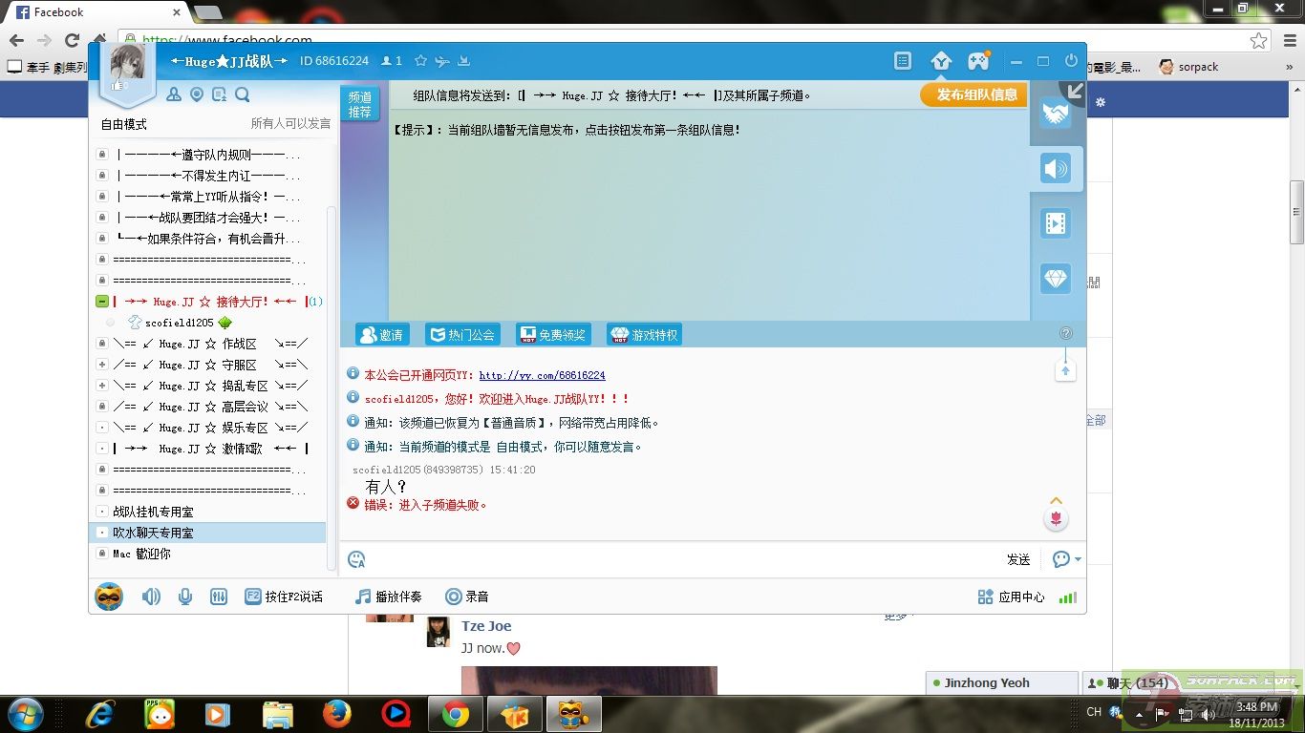Screen dimensions: 1305x733
Task: Open the diamond membership icon on right sidebar
Action: tap(1057, 279)
